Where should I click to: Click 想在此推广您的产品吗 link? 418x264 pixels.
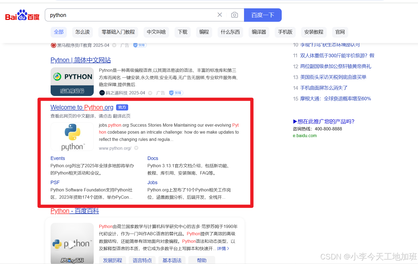pyautogui.click(x=324, y=122)
